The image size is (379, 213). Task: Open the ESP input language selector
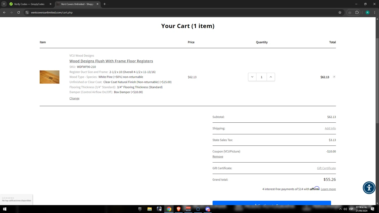[x=351, y=209]
